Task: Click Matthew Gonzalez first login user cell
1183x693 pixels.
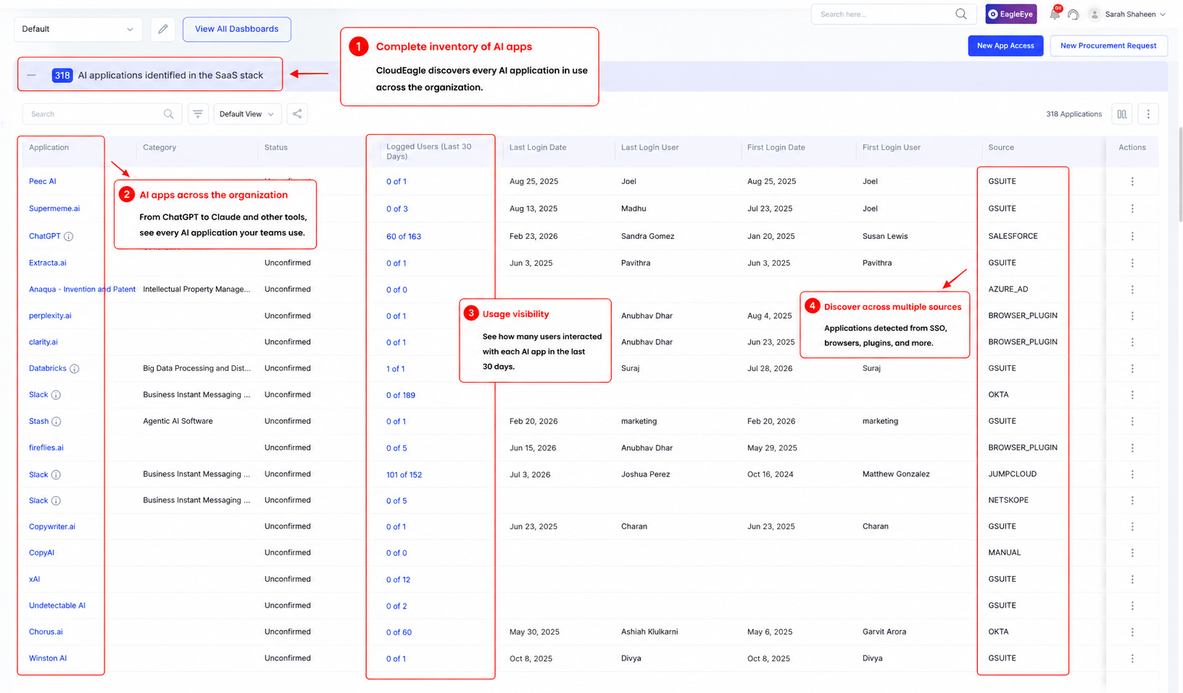Action: pyautogui.click(x=896, y=474)
